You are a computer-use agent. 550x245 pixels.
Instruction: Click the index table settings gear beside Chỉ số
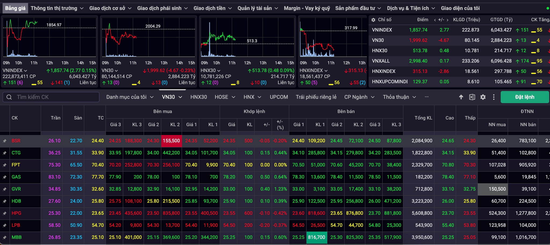[x=373, y=20]
